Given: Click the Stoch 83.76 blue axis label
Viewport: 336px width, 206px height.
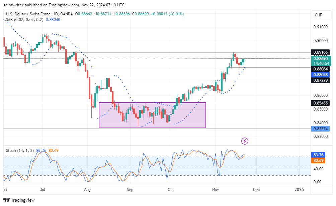Looking at the screenshot, I should tap(318, 155).
